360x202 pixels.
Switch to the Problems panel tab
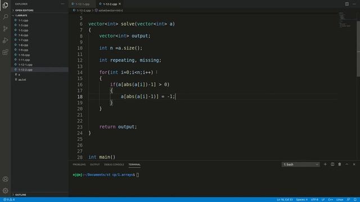79,164
